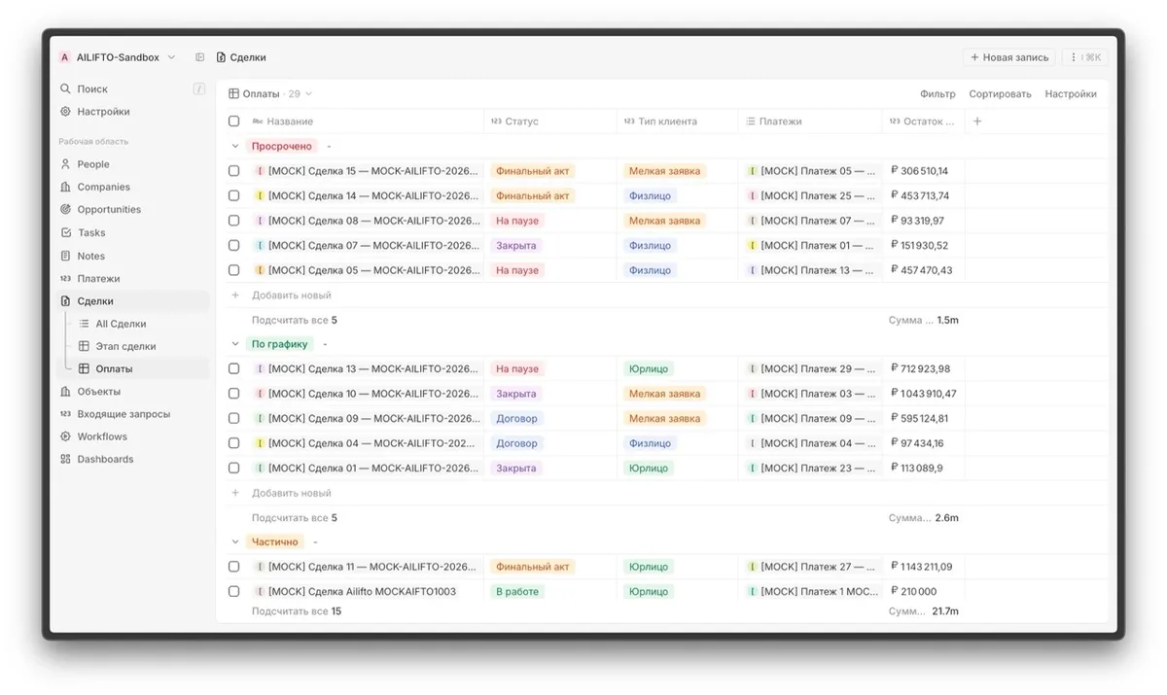Open Workflows in the sidebar
Screen dimensions: 1167x695
click(102, 436)
